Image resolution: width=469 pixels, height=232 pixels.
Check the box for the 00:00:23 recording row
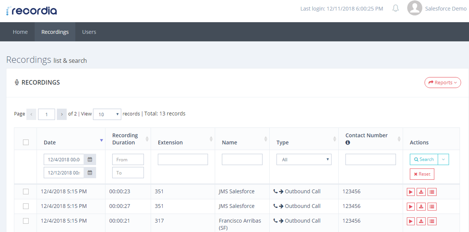[x=26, y=192]
